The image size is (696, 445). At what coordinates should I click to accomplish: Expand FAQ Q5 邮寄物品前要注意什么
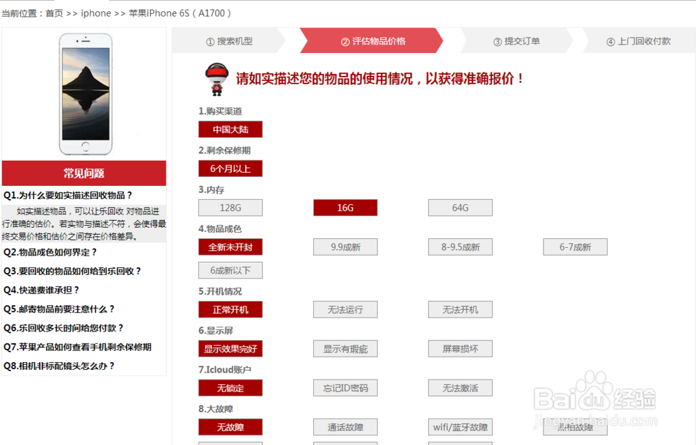58,309
